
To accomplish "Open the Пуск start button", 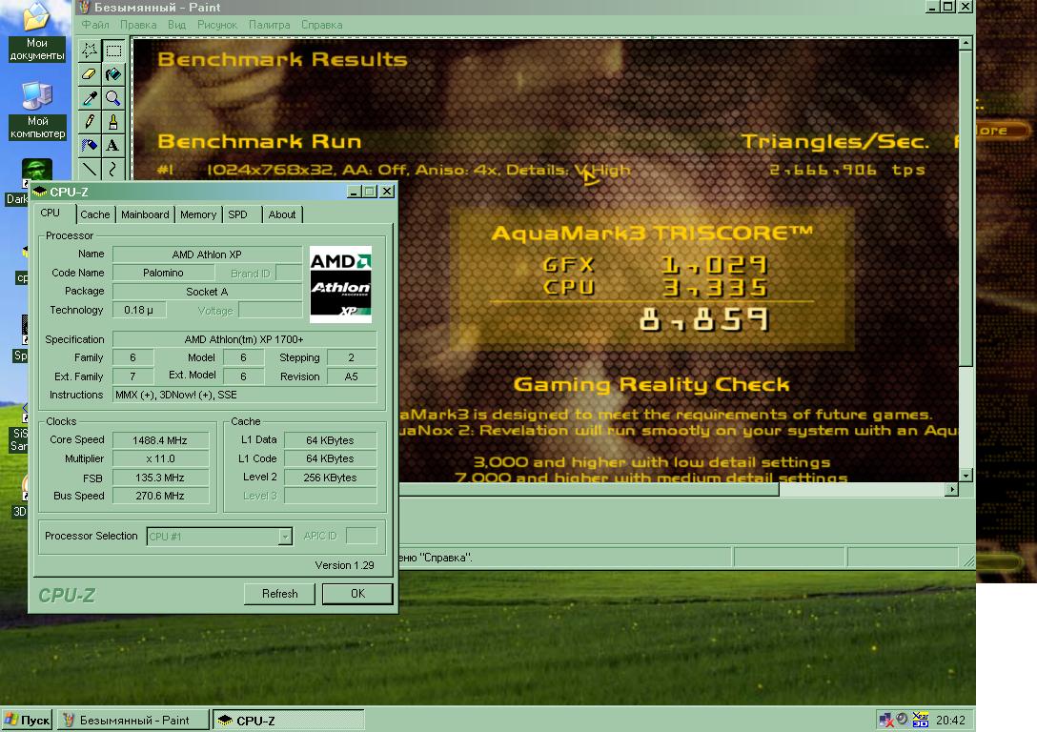I will [x=27, y=720].
